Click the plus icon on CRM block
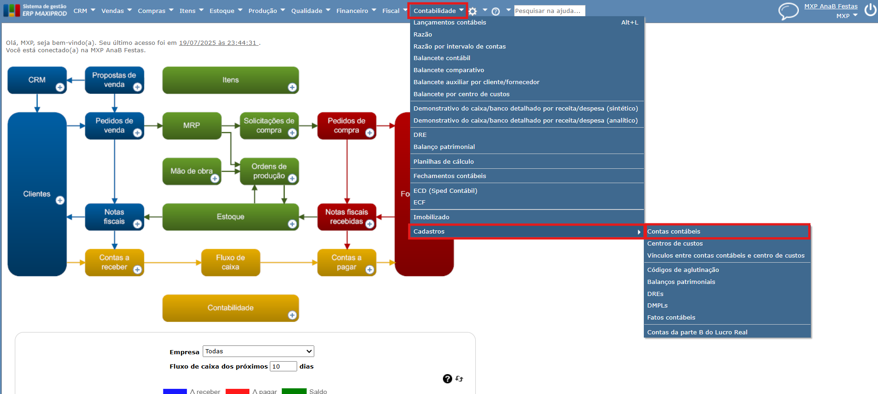 pos(60,87)
